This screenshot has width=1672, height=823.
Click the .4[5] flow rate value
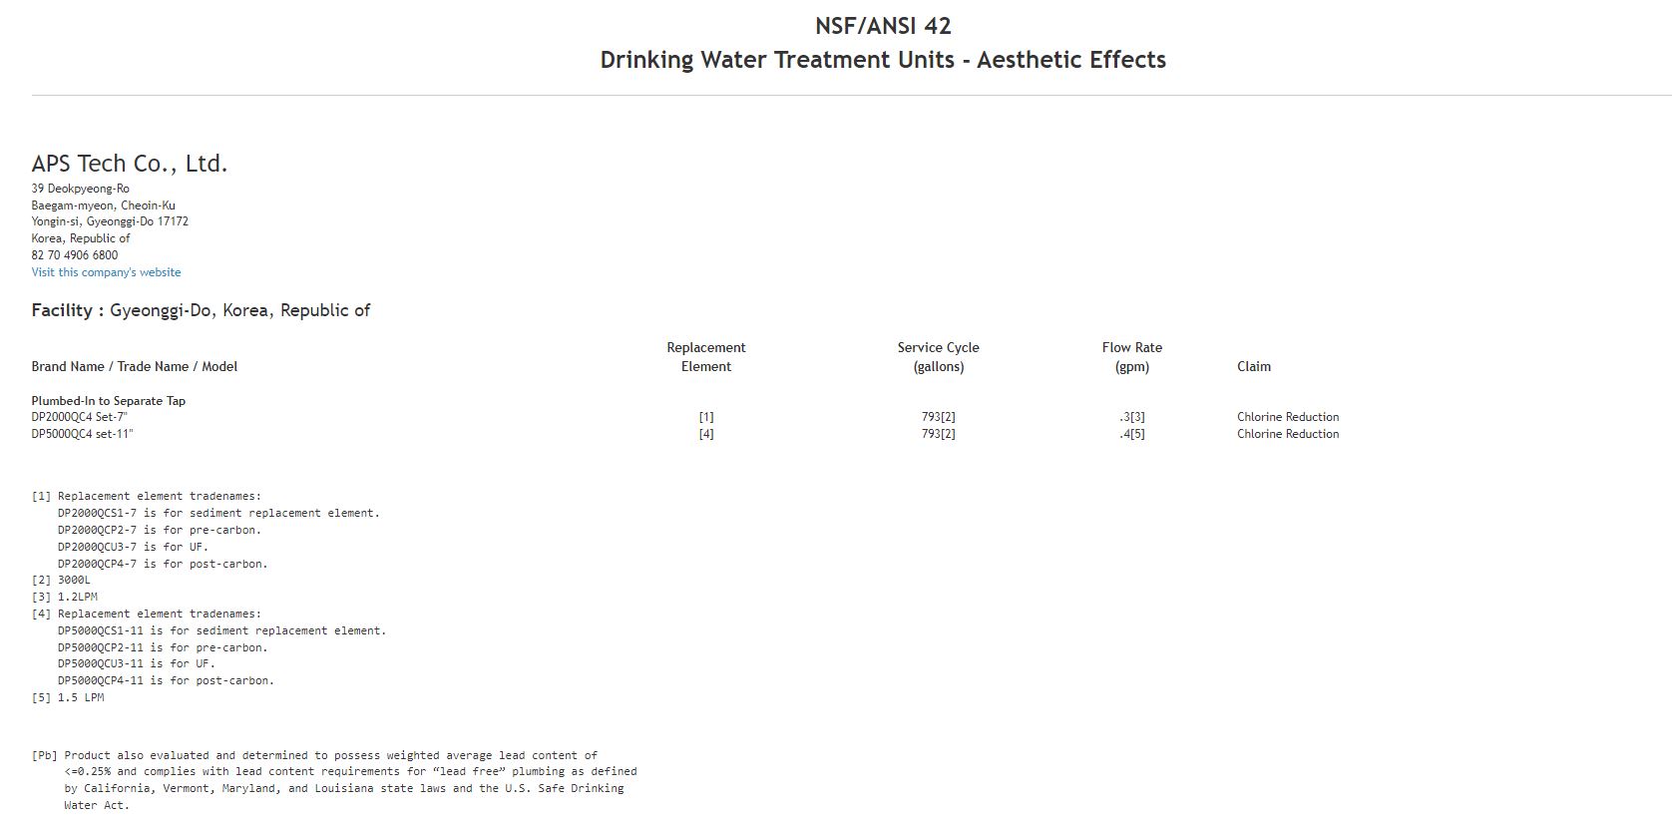1131,434
